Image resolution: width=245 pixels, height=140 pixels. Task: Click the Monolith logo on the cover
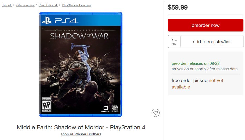point(105,109)
